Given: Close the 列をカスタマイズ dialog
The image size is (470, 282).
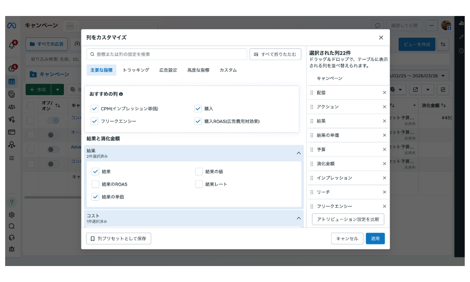Looking at the screenshot, I should coord(381,38).
